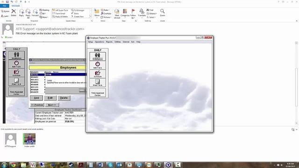The height and width of the screenshot is (168, 299).
Task: Open the IM dropdown in Respond group
Action: [43, 14]
